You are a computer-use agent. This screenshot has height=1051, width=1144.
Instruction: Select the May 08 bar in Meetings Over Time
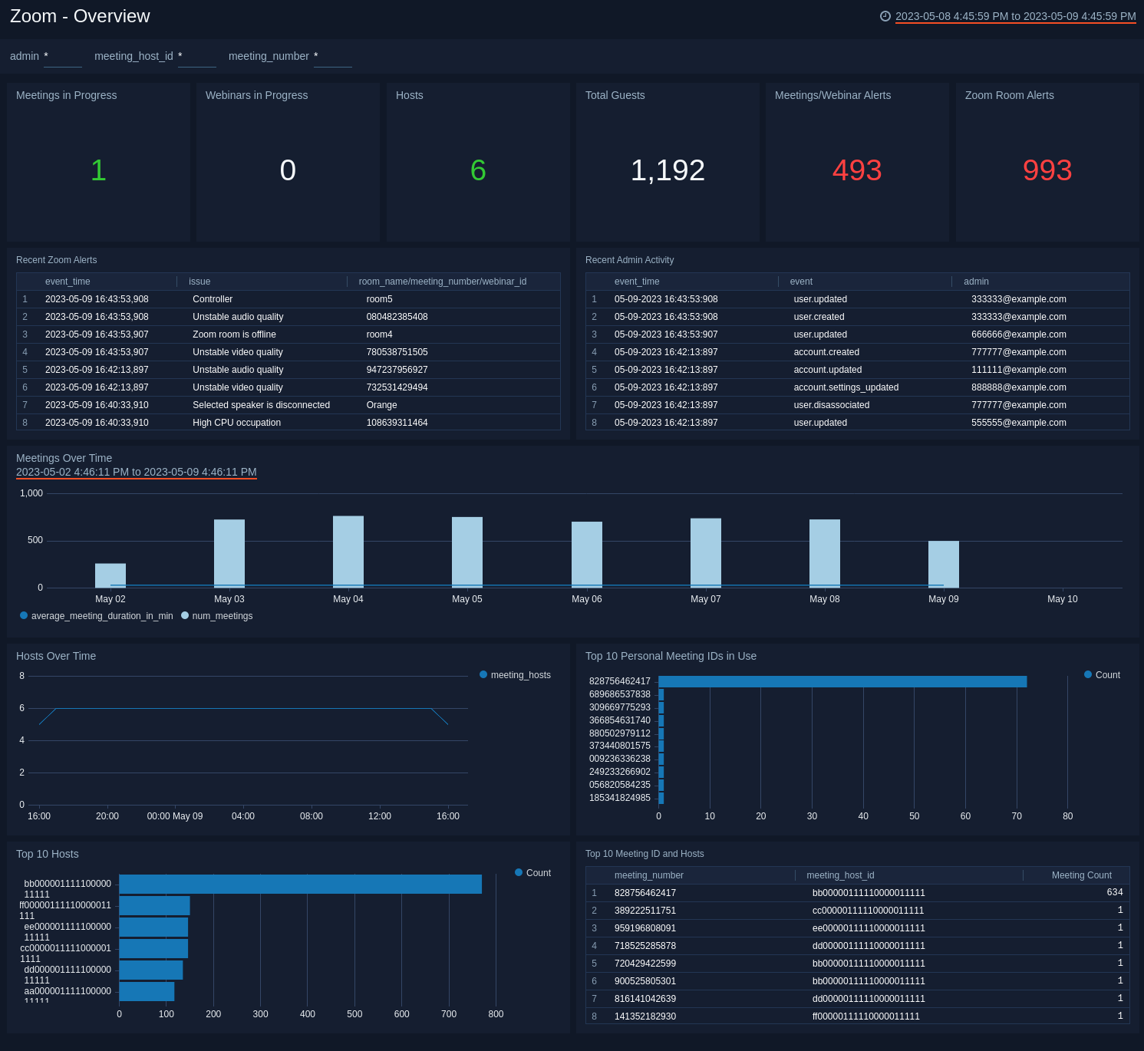[824, 552]
